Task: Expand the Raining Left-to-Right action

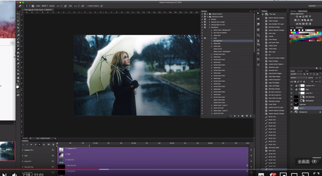Action: pyautogui.click(x=210, y=22)
